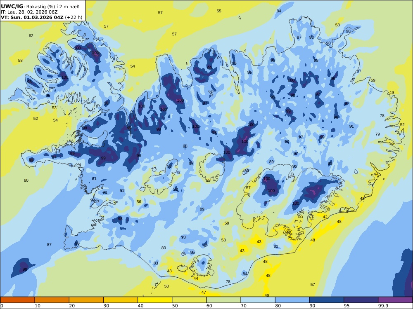413x309 pixels.
Task: Select the 20–30 legend color segment
Action: pos(86,300)
